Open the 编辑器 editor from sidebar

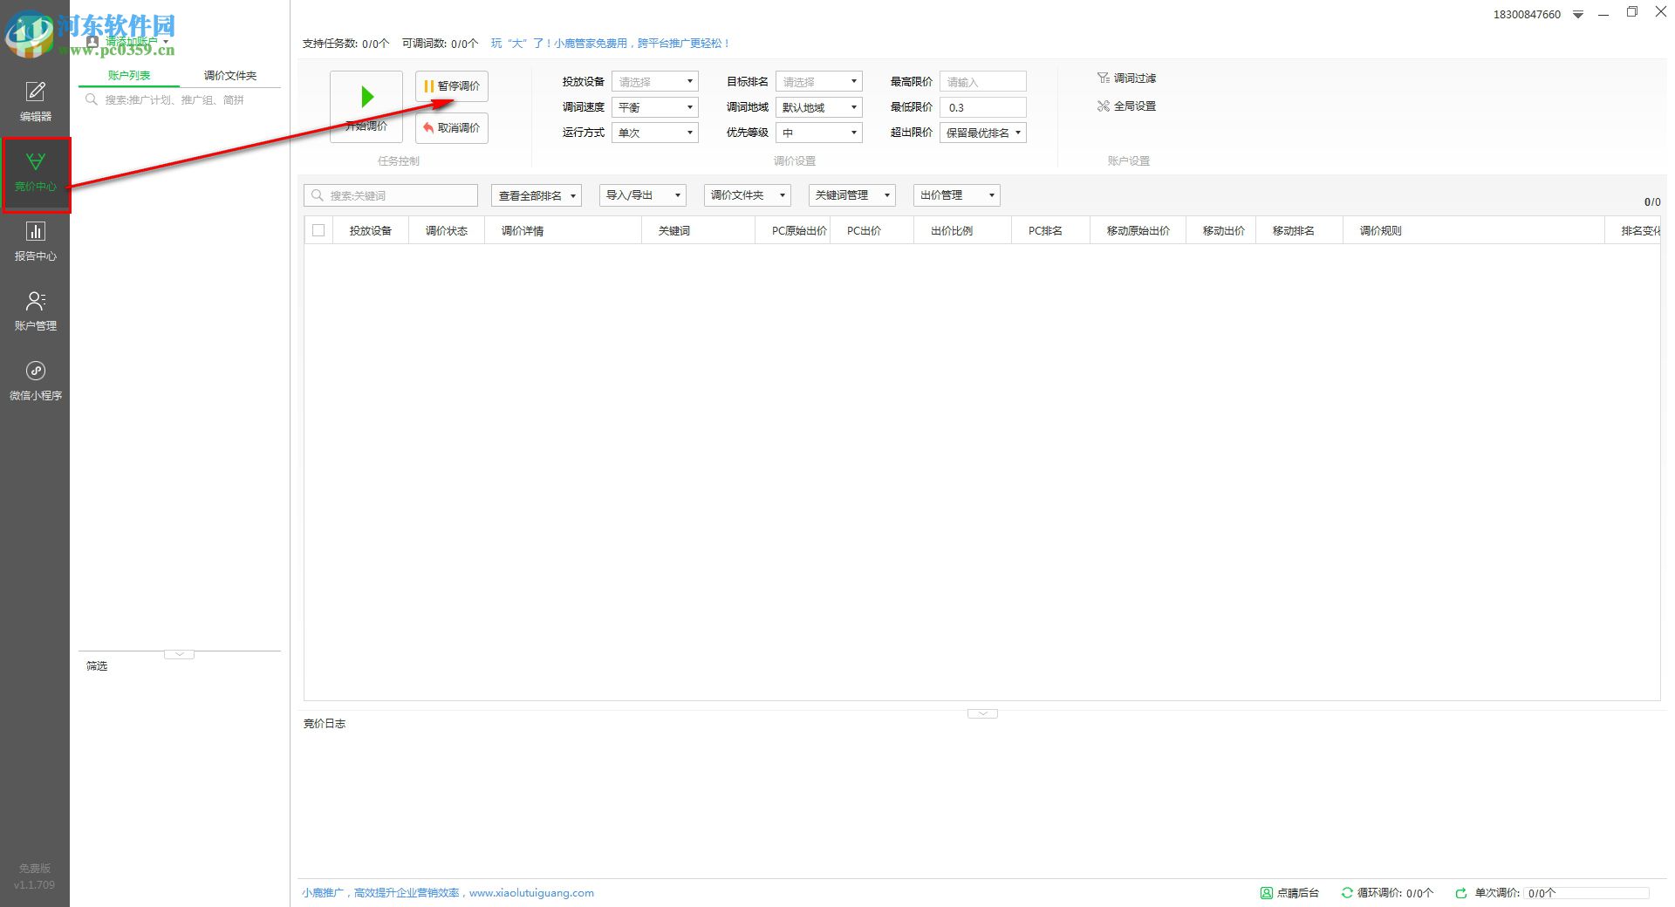(35, 102)
